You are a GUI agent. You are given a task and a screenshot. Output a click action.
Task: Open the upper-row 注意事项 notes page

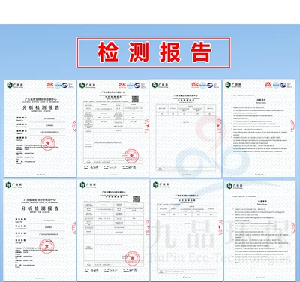click(259, 128)
